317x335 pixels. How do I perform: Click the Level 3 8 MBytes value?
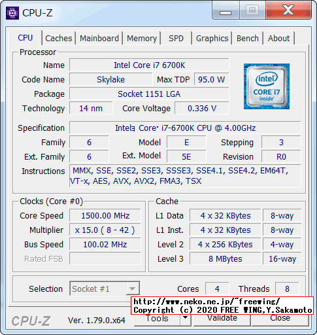pyautogui.click(x=225, y=258)
